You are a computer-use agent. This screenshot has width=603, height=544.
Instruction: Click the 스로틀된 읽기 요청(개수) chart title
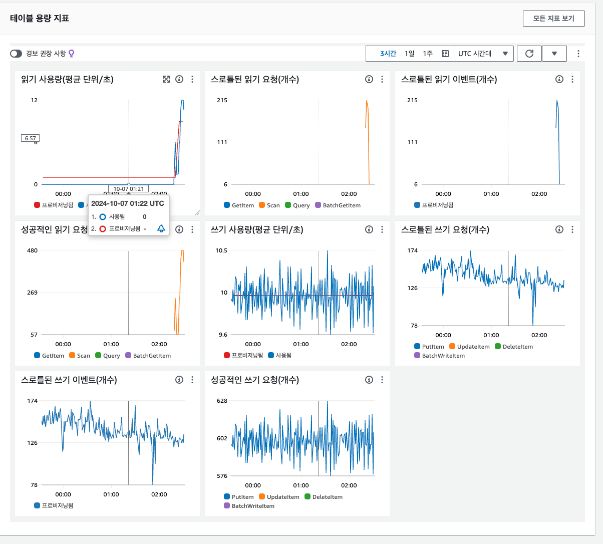pyautogui.click(x=255, y=79)
